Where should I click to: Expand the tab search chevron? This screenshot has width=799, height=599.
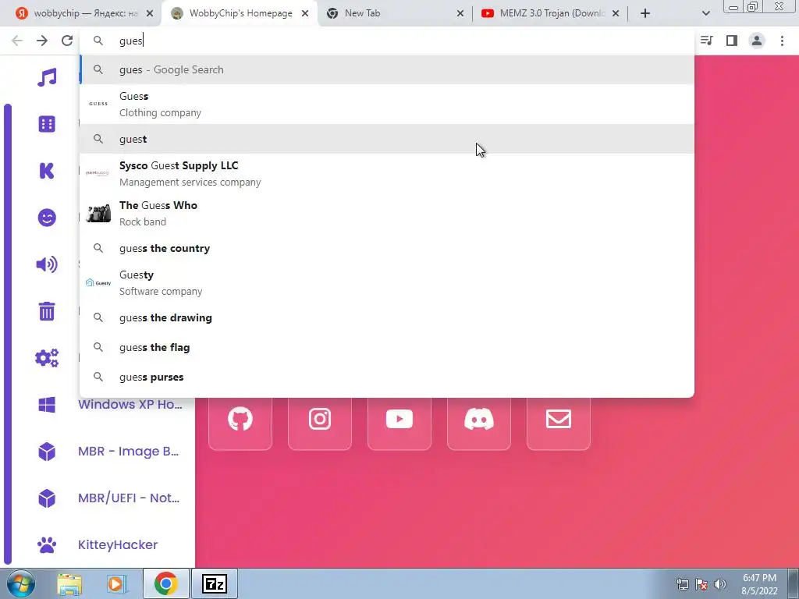point(705,13)
